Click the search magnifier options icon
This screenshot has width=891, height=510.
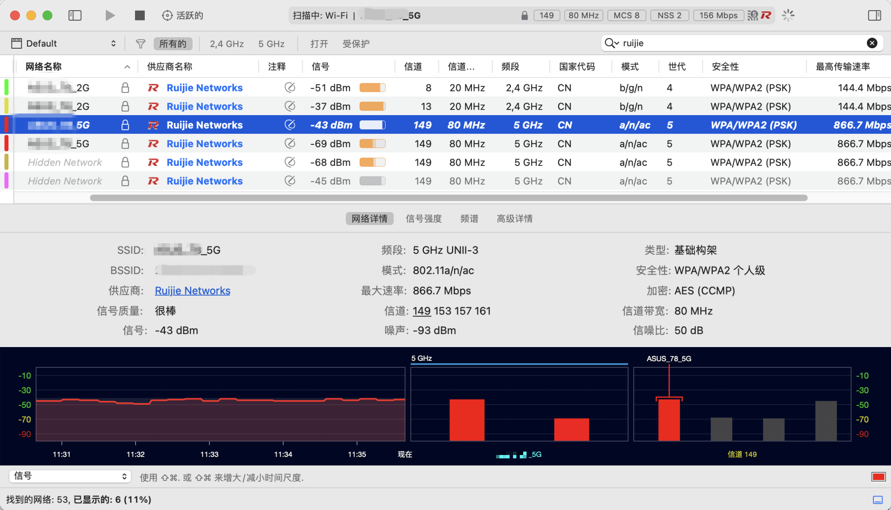point(612,43)
